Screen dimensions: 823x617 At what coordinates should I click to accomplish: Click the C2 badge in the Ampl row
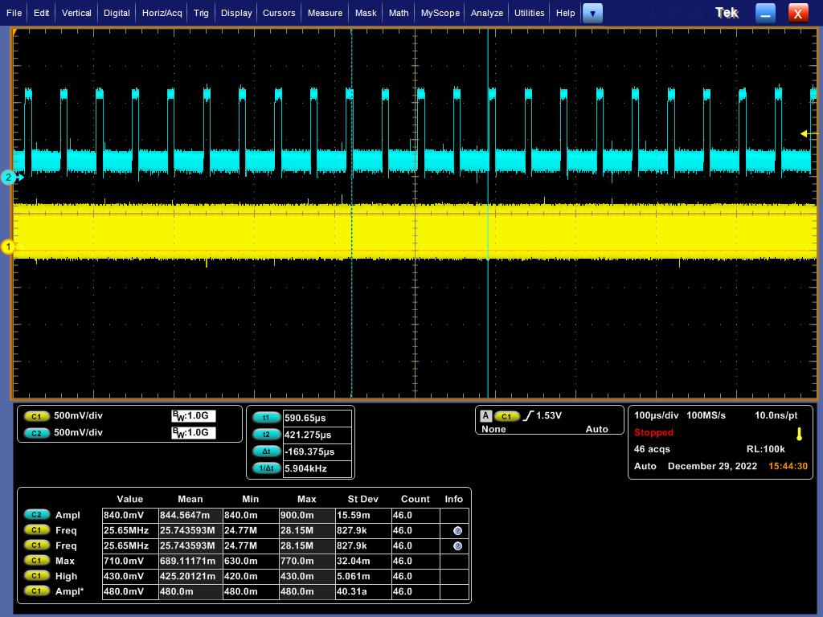[x=37, y=515]
